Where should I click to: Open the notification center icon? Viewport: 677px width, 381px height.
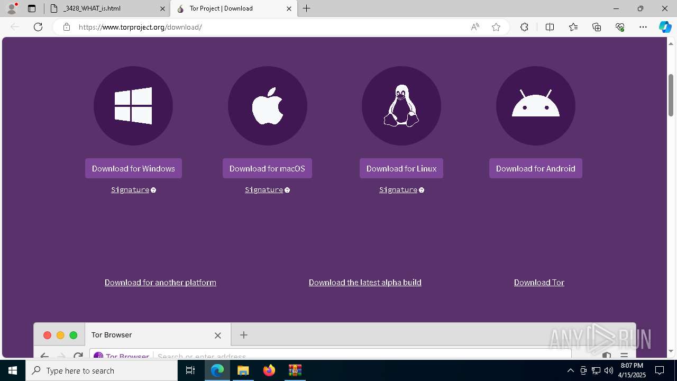[660, 370]
